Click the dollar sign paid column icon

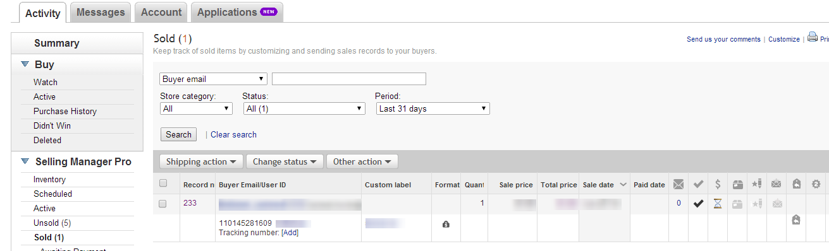(x=718, y=184)
